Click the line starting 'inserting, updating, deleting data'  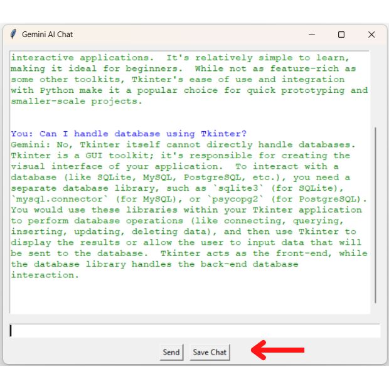(x=183, y=232)
